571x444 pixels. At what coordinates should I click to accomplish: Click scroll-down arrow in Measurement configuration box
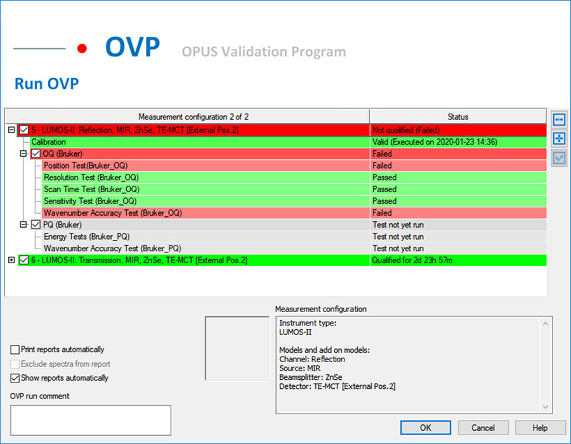tap(545, 407)
